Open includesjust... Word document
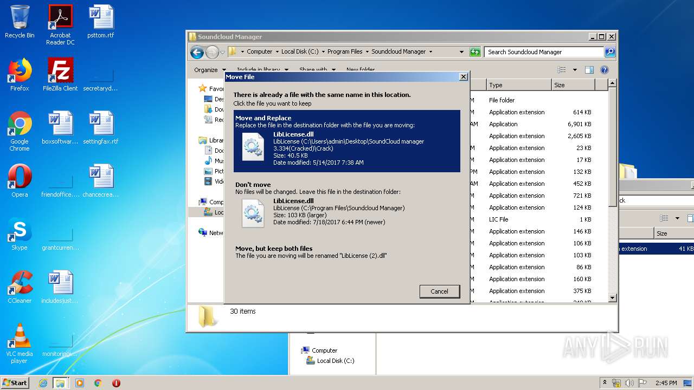The width and height of the screenshot is (694, 390). 60,287
